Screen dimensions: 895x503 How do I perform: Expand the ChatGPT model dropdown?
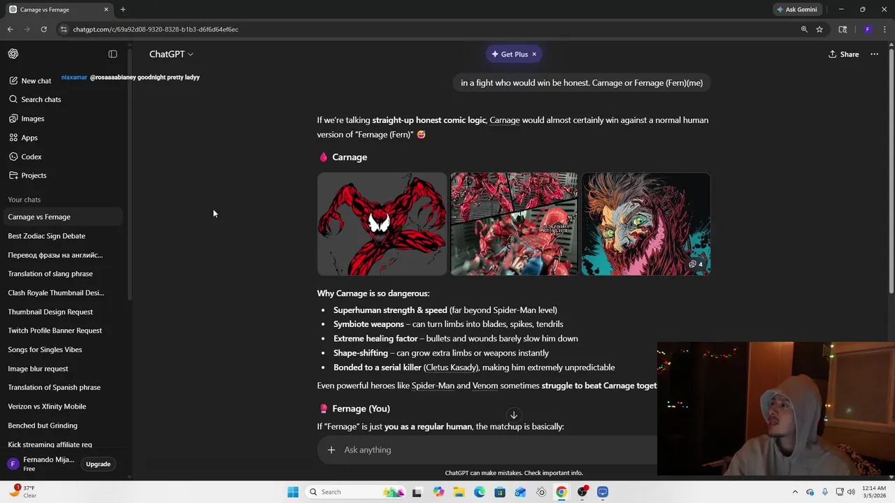171,54
